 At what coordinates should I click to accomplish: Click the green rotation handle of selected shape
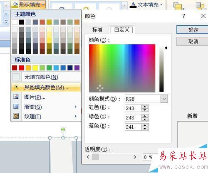63,129
